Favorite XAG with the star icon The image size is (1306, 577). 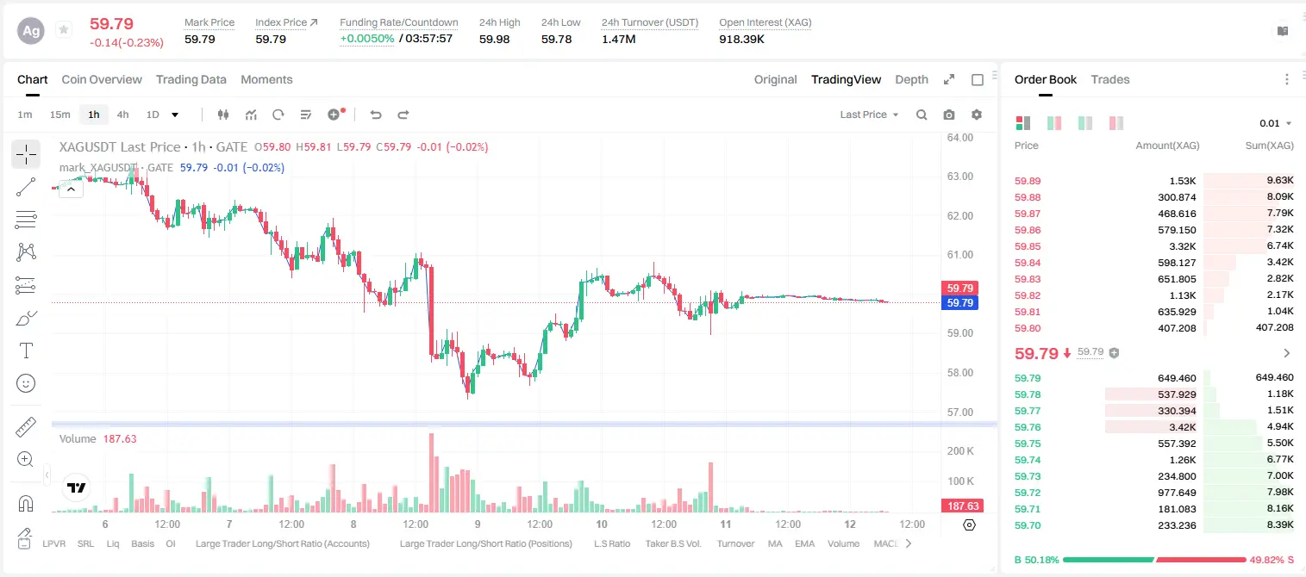(x=64, y=30)
